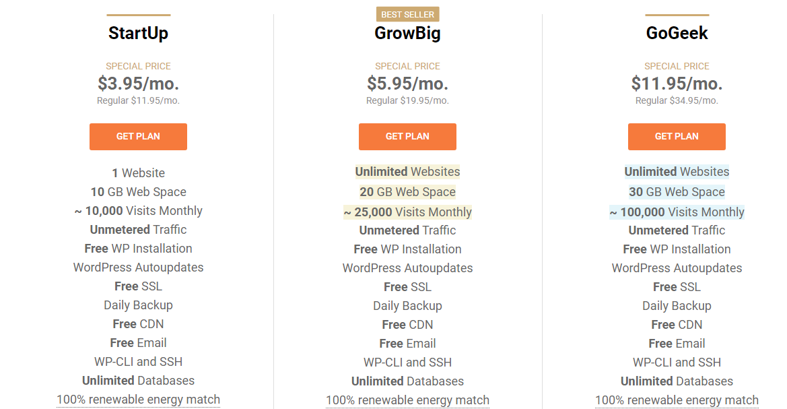Click 1 Website feature in StartUp
This screenshot has width=787, height=409.
138,173
